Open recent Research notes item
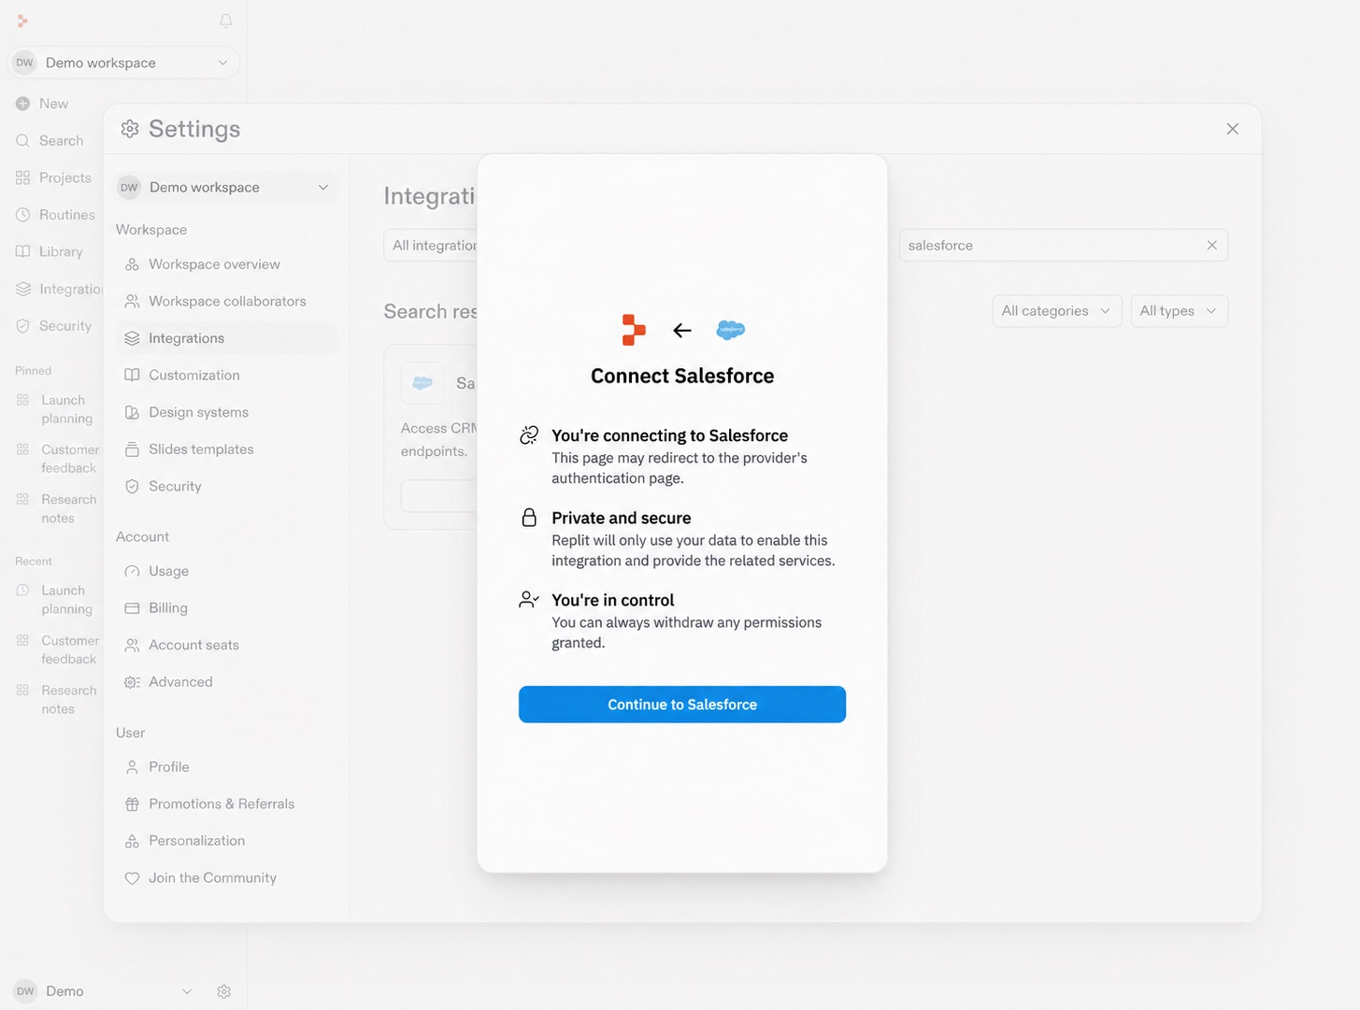 click(x=56, y=699)
